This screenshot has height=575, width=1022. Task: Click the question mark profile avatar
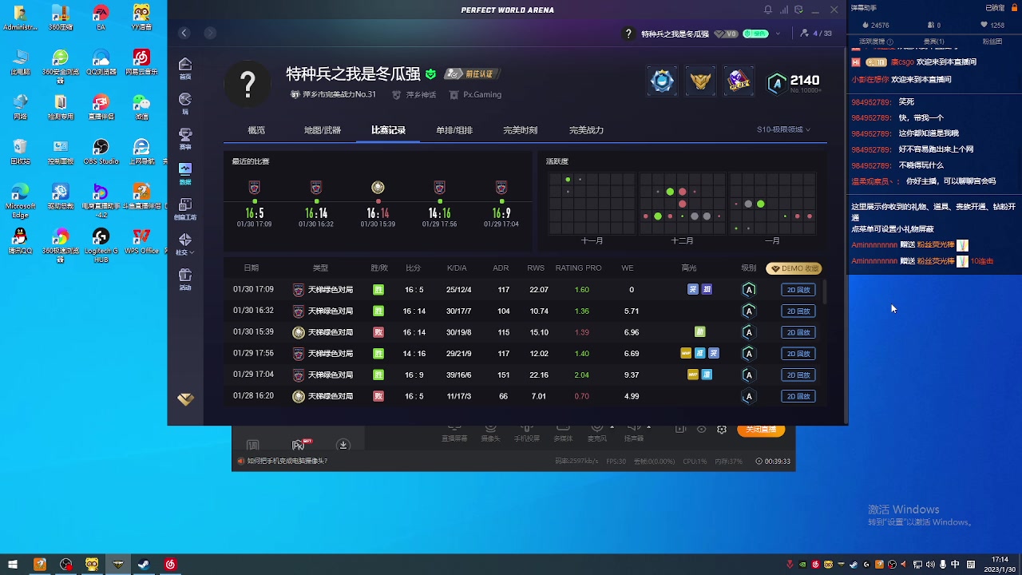coord(248,83)
